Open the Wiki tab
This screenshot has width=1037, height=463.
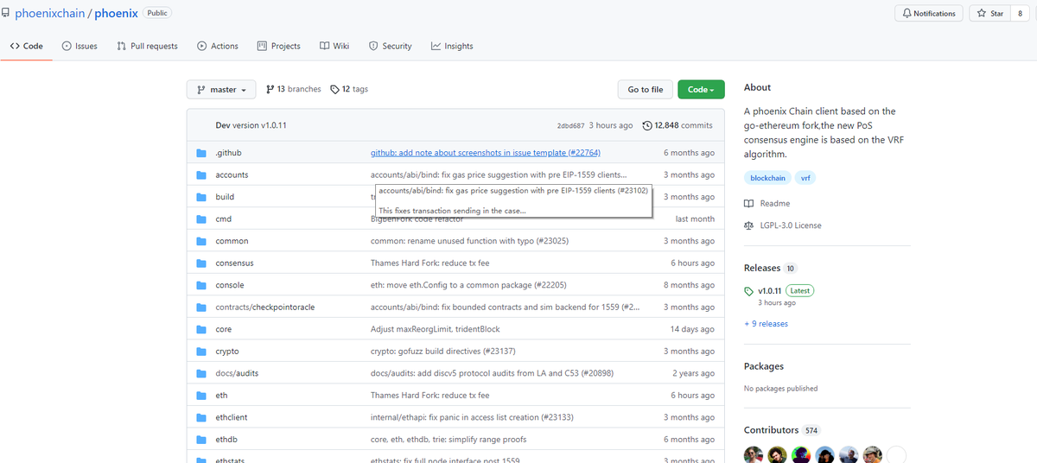tap(334, 46)
